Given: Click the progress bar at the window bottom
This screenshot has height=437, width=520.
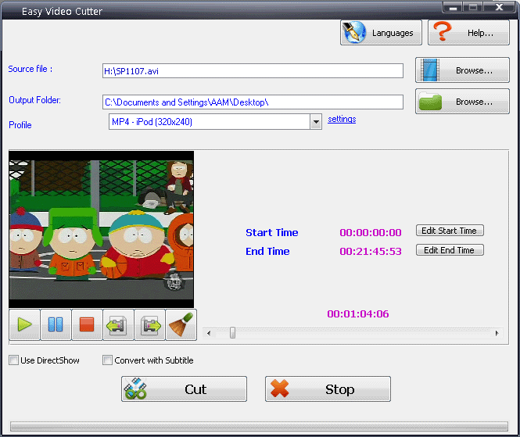Looking at the screenshot, I should pyautogui.click(x=259, y=426).
